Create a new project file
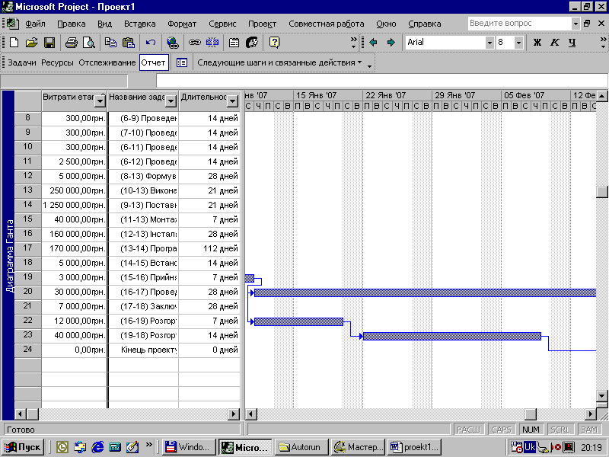This screenshot has width=609, height=457. 14,43
